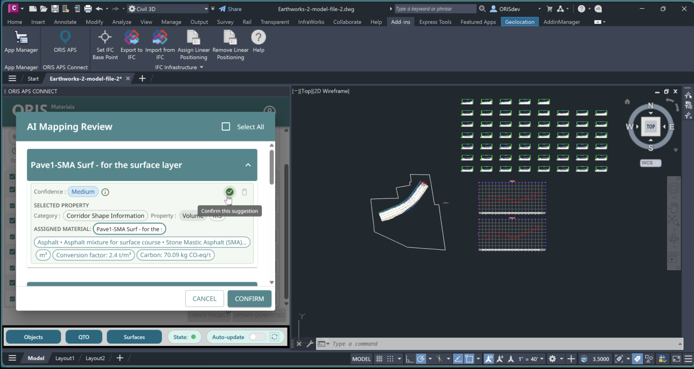Click Remove Linear Positioning icon
The width and height of the screenshot is (694, 369).
230,38
